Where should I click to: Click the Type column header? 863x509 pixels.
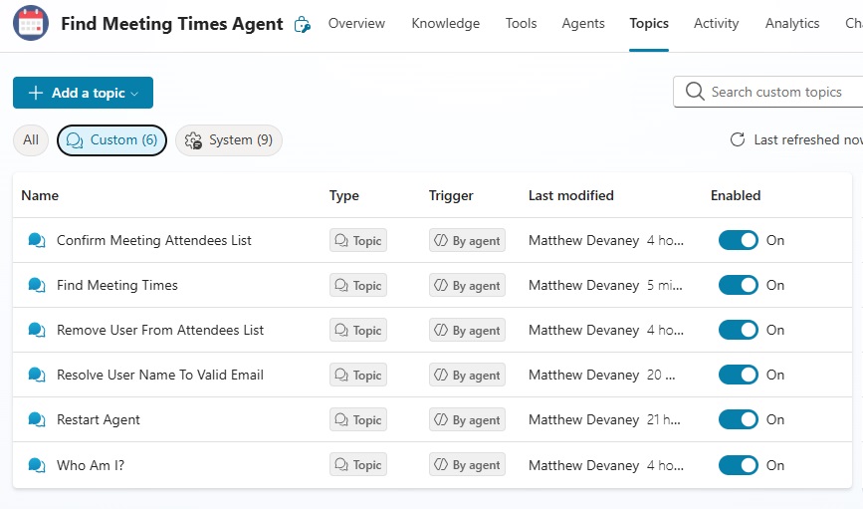[344, 195]
